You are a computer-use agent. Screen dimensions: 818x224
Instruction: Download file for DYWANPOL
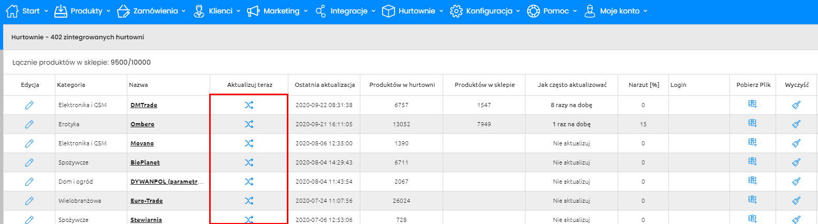coord(753,181)
